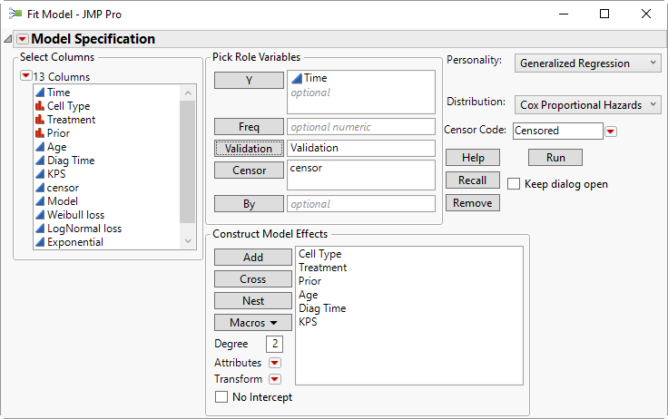Image resolution: width=668 pixels, height=419 pixels.
Task: Click the Cross button
Action: click(252, 279)
